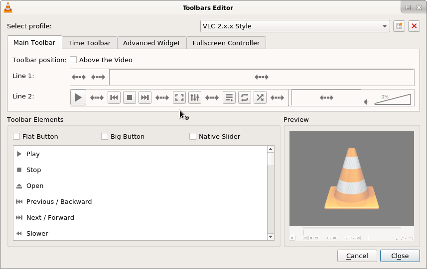The height and width of the screenshot is (269, 427).
Task: Click the spacer after the Play button
Action: tap(97, 97)
